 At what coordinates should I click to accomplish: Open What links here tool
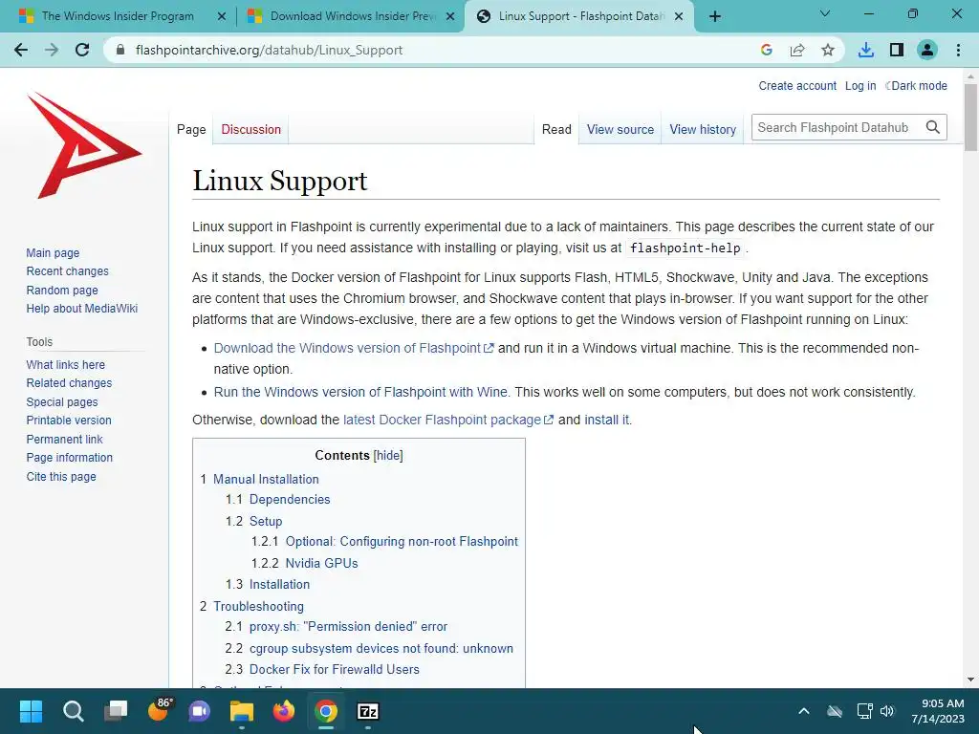pyautogui.click(x=66, y=364)
